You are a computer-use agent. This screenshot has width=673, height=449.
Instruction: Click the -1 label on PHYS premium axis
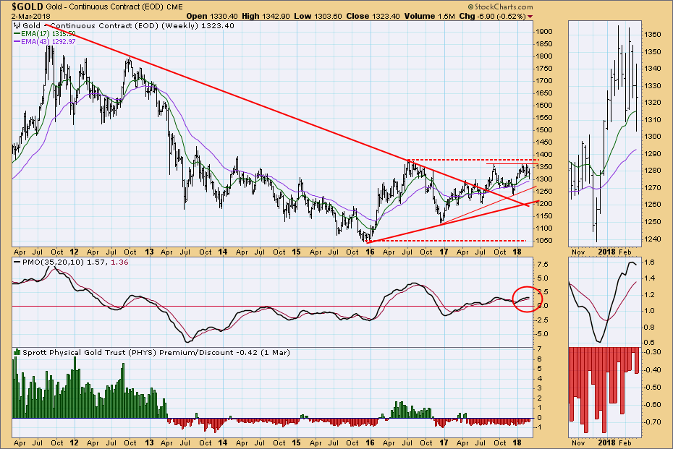[537, 427]
